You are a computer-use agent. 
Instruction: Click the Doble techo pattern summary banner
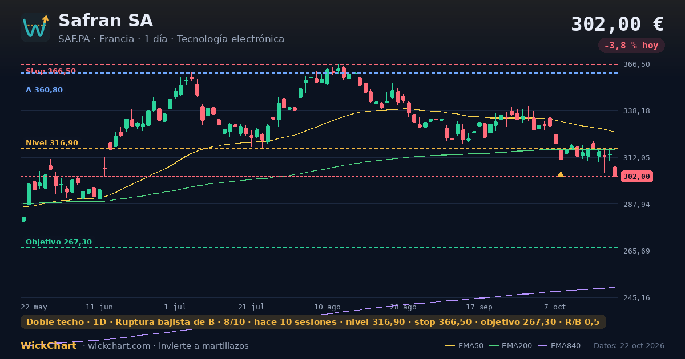[x=313, y=322]
